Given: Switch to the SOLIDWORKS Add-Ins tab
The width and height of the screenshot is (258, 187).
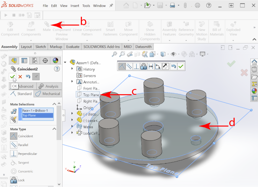Looking at the screenshot, I should [102, 47].
